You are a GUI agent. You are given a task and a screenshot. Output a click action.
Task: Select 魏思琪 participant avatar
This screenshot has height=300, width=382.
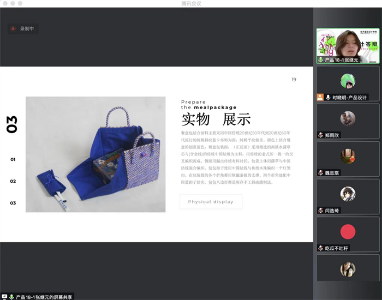(x=348, y=157)
